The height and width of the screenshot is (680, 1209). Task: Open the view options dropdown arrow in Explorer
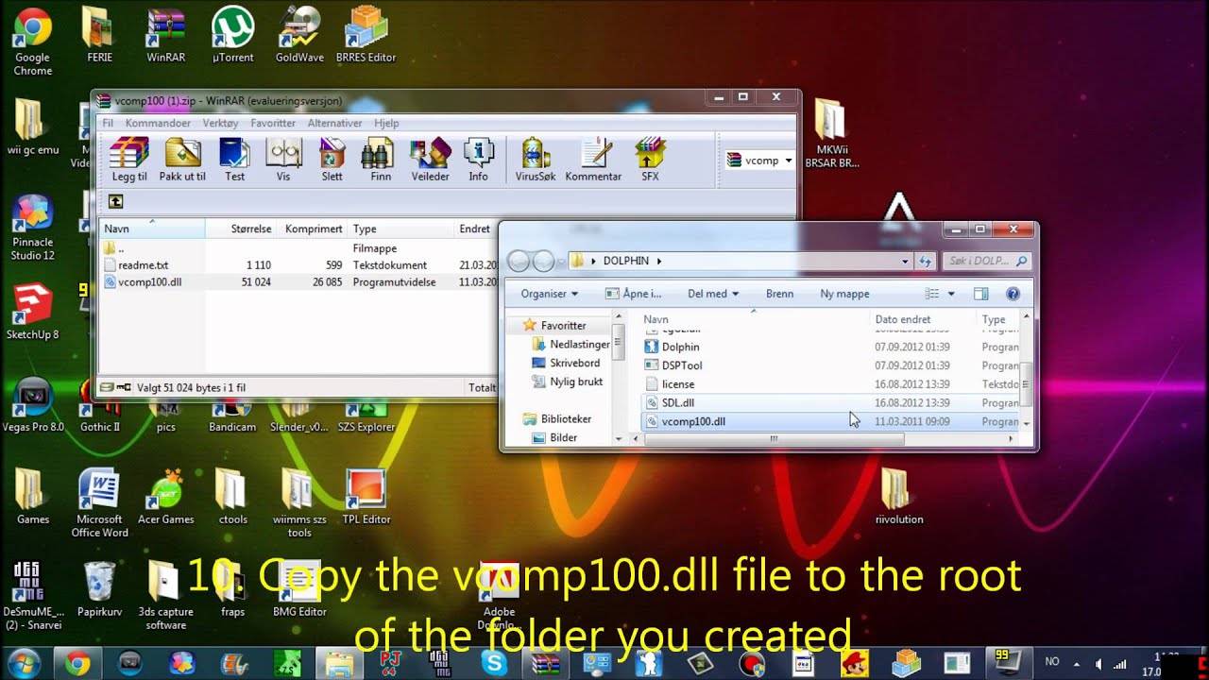952,294
